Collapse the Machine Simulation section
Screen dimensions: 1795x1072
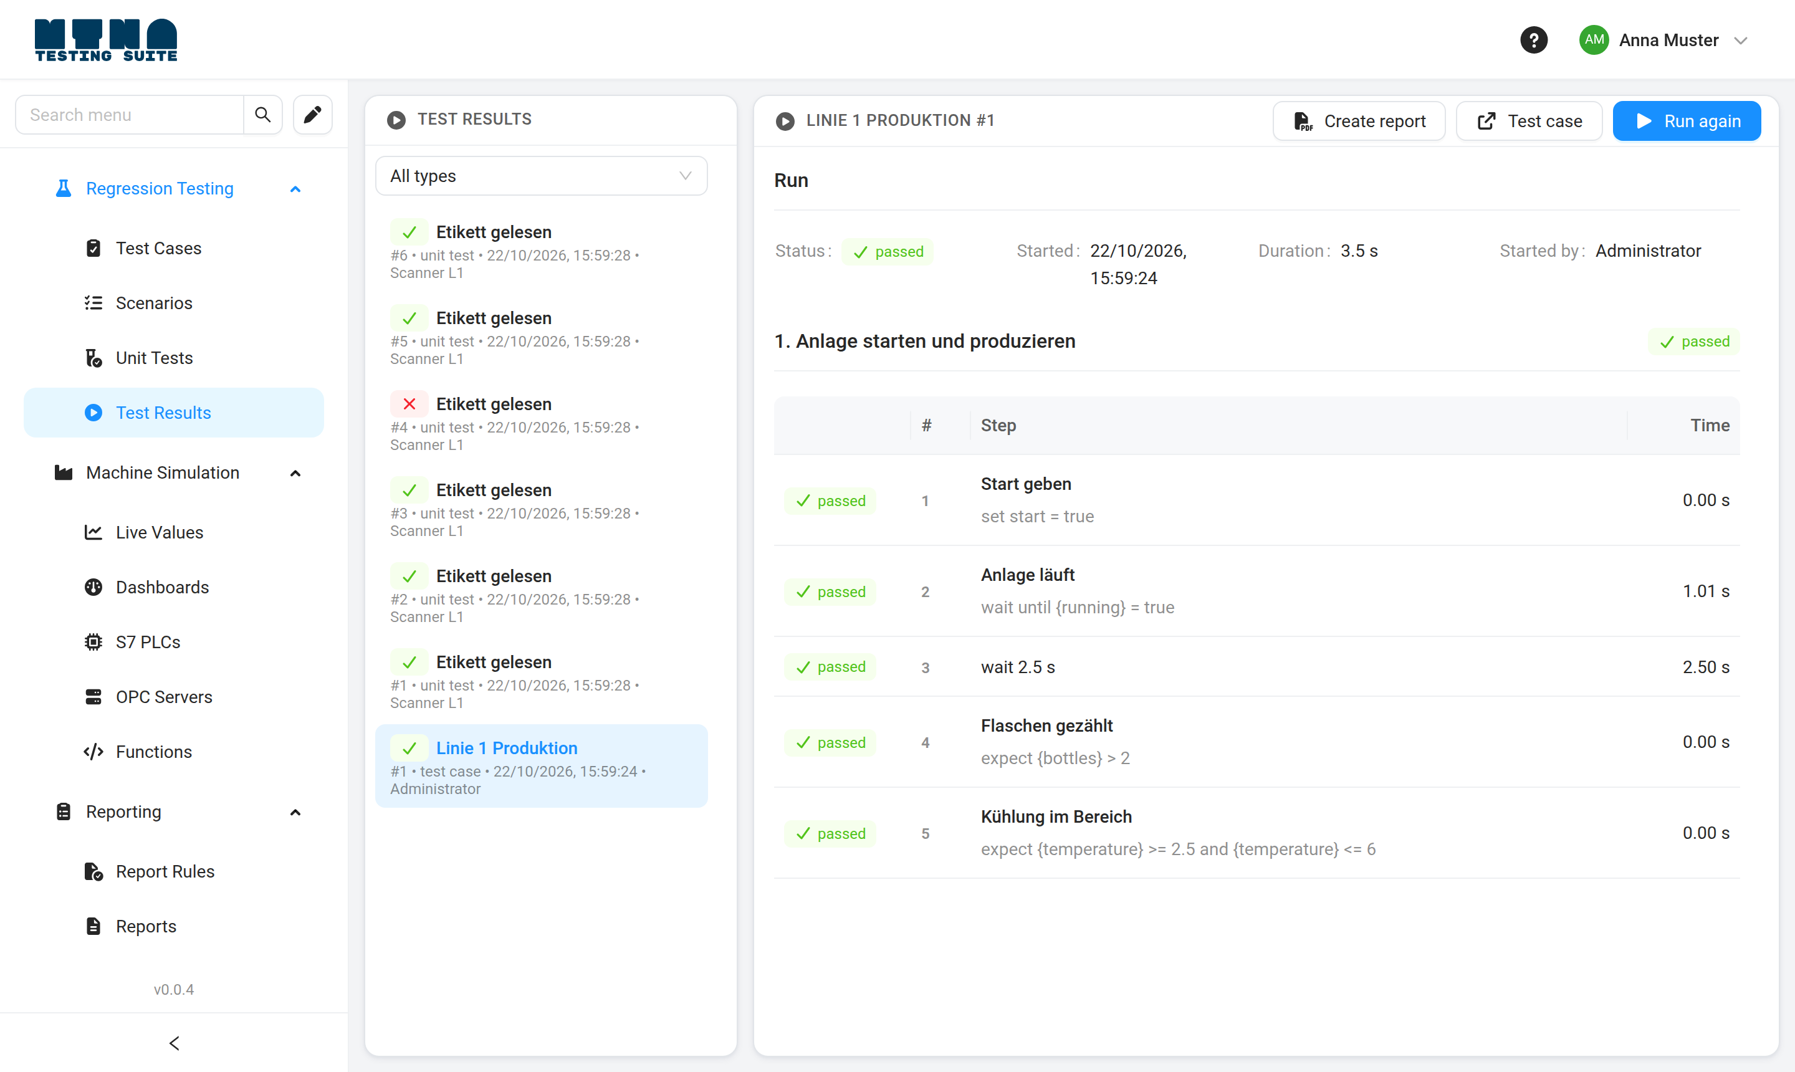(x=295, y=473)
